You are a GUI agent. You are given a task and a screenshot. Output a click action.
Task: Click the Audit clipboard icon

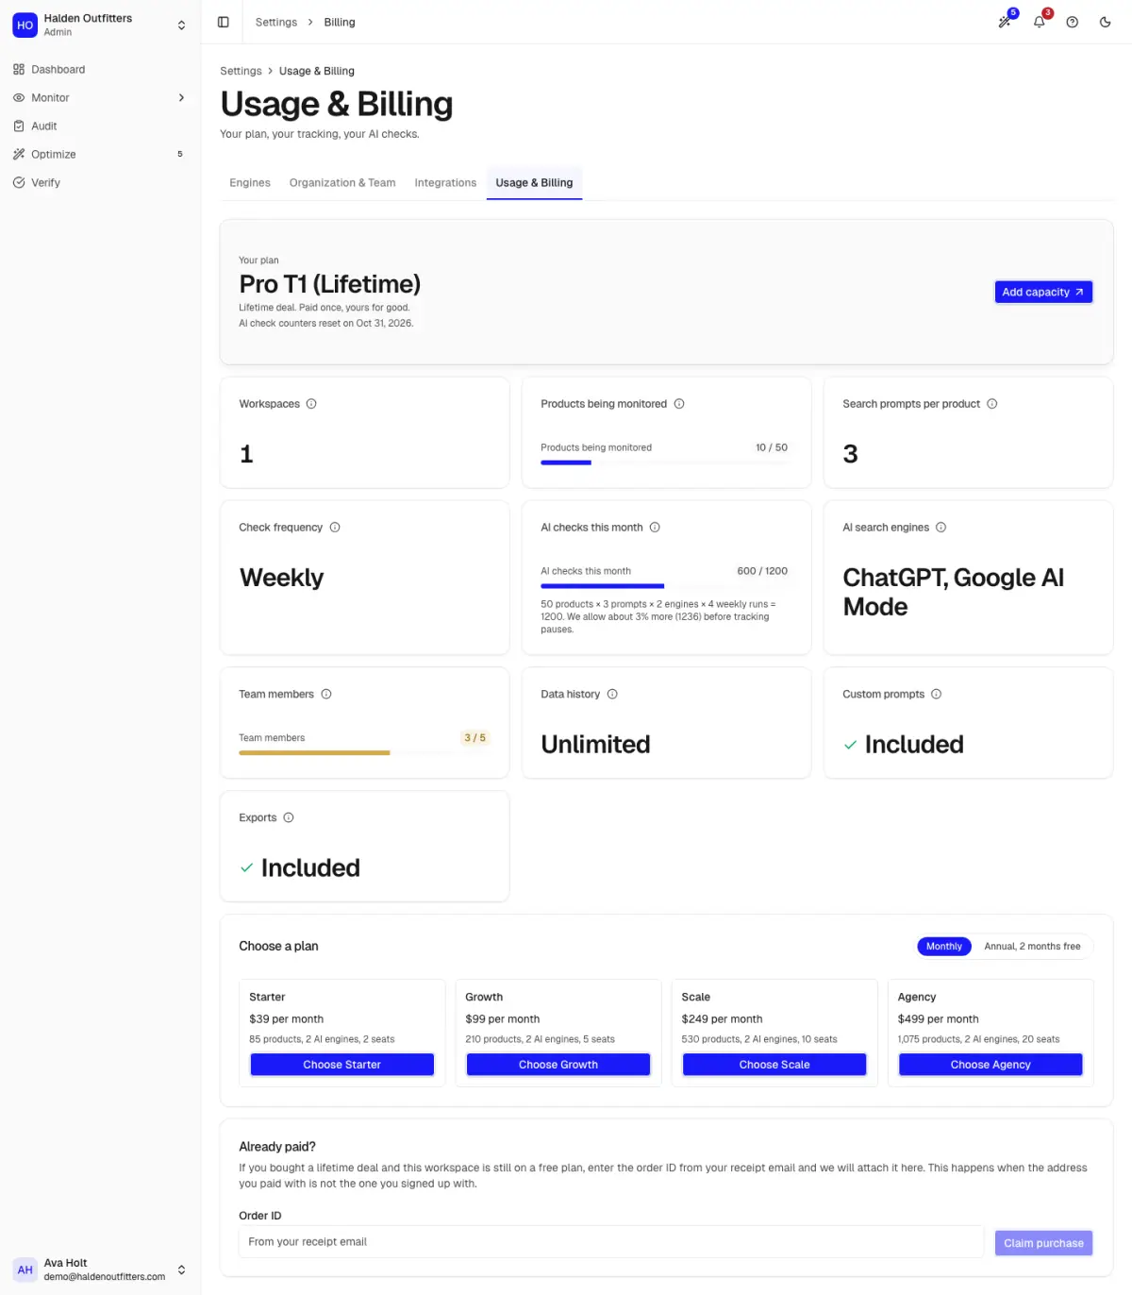click(19, 126)
